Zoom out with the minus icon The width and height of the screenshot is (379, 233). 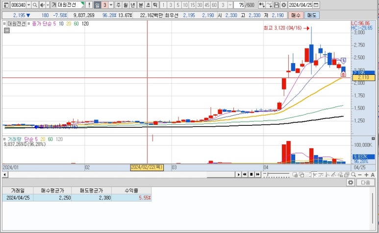pyautogui.click(x=360, y=175)
